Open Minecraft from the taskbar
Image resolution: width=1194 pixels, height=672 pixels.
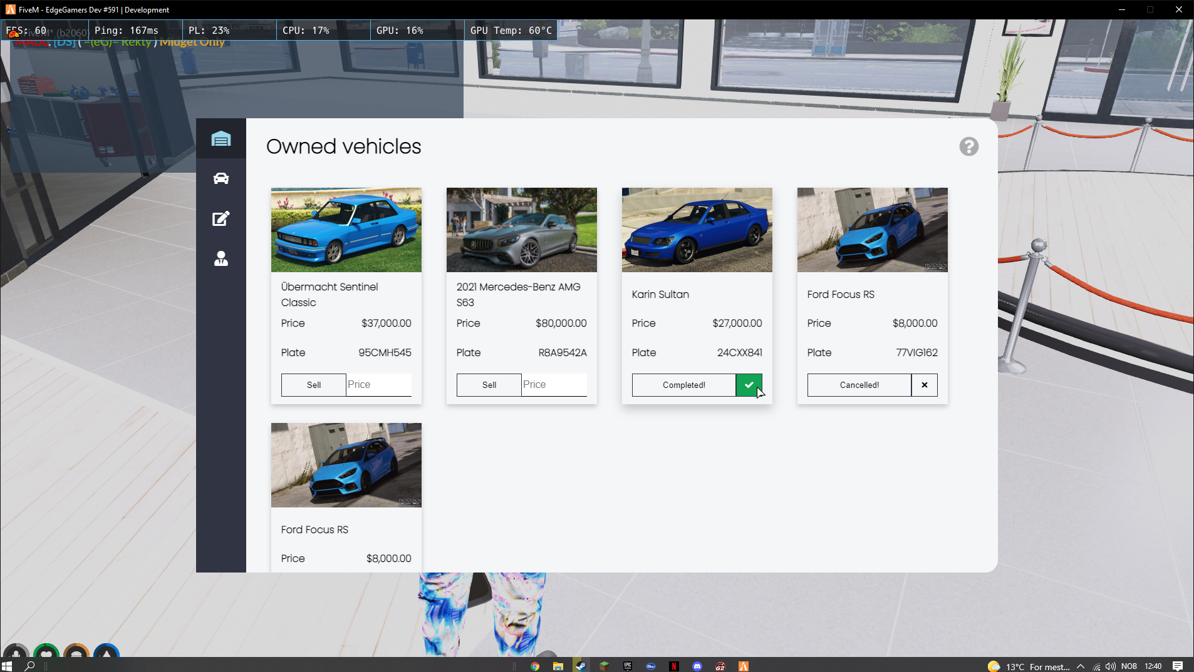click(604, 666)
